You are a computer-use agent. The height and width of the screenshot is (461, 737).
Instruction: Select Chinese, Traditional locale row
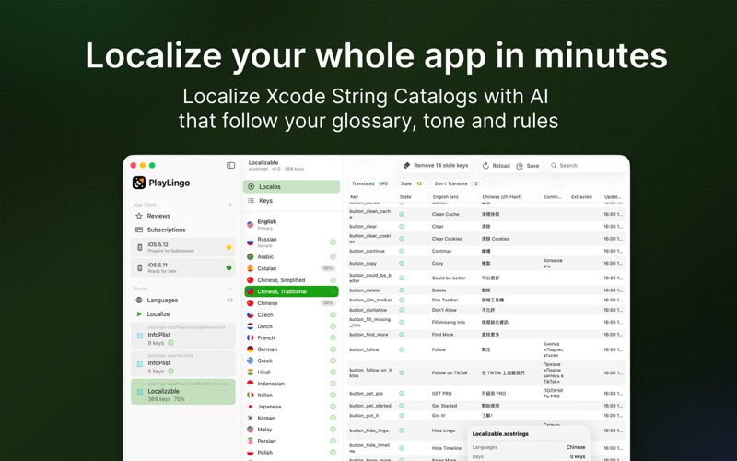pos(291,291)
